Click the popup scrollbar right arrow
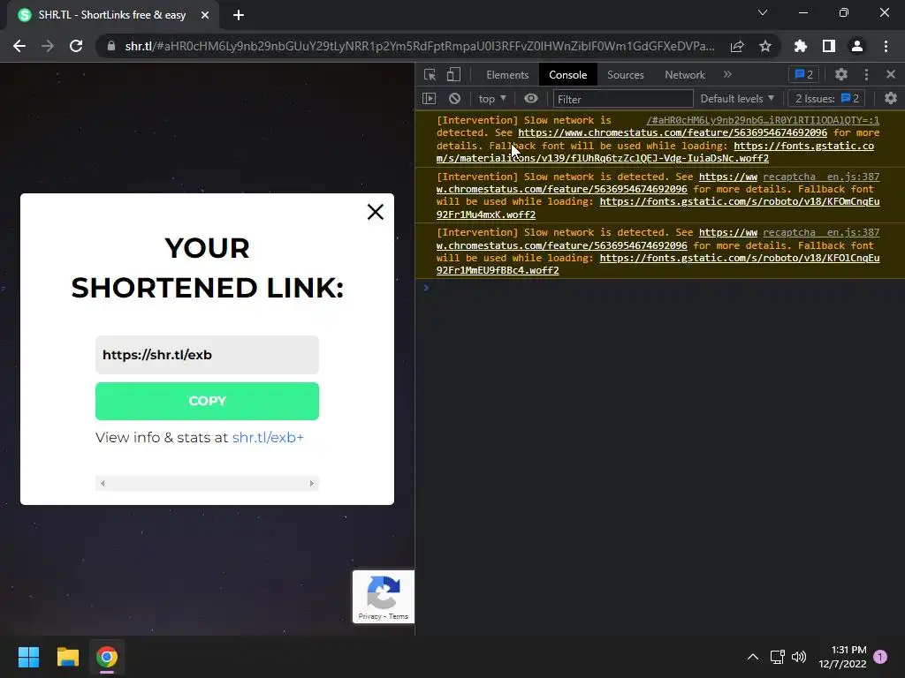This screenshot has width=905, height=678. tap(312, 483)
